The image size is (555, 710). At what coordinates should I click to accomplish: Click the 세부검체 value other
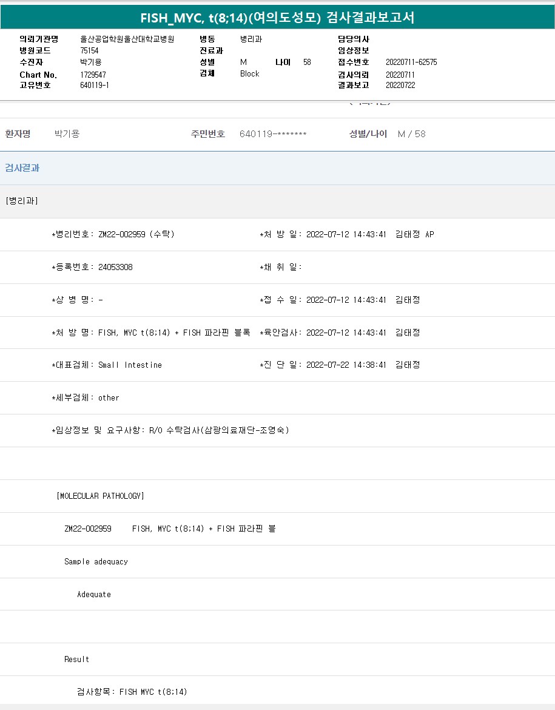pyautogui.click(x=109, y=397)
